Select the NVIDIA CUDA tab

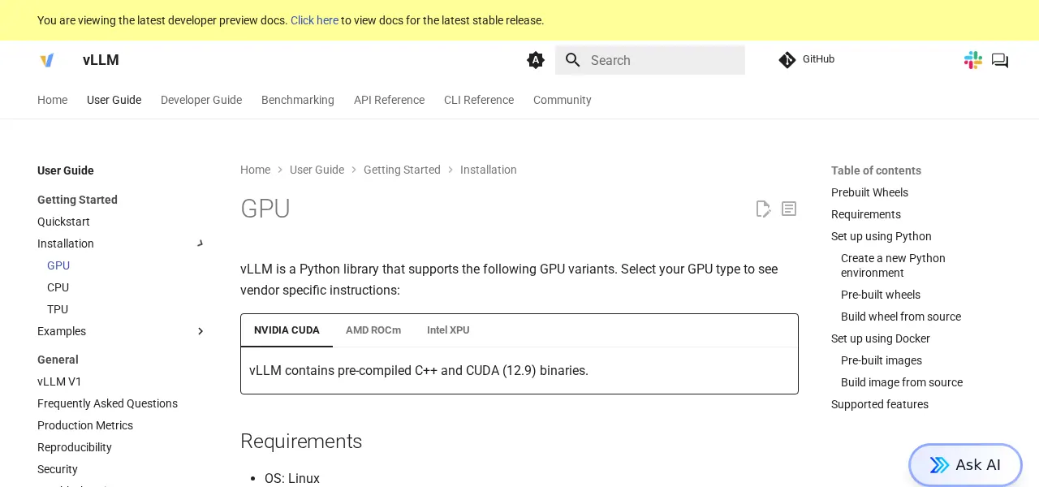coord(287,330)
